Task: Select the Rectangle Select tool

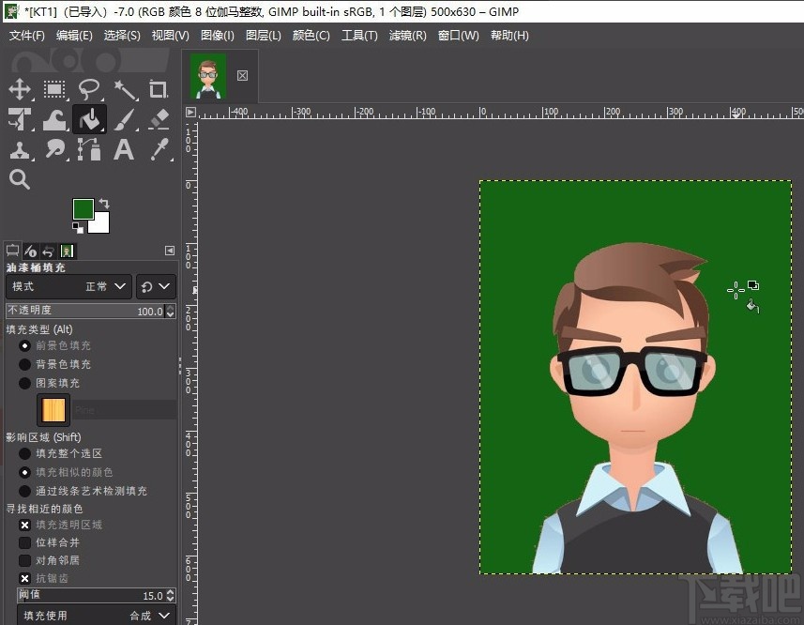Action: tap(54, 90)
